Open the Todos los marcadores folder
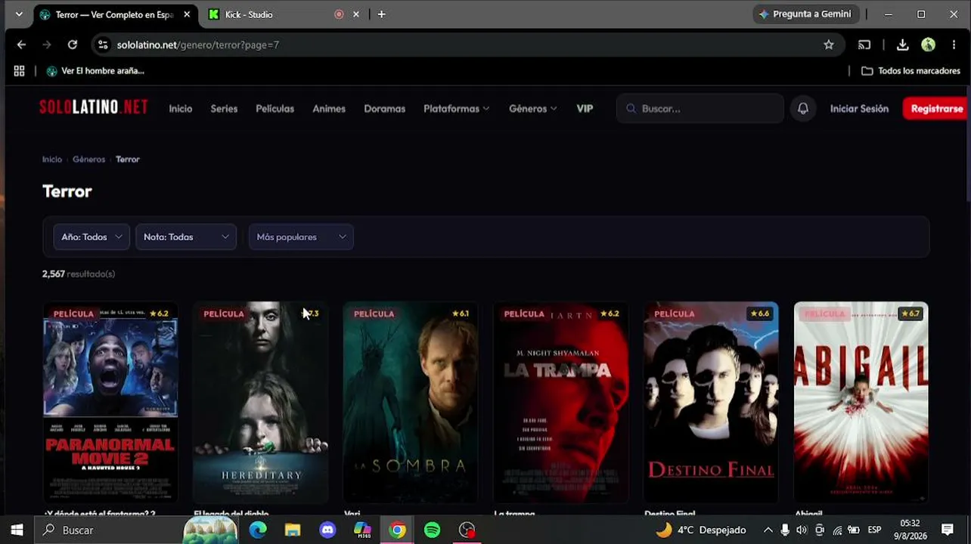 tap(911, 71)
